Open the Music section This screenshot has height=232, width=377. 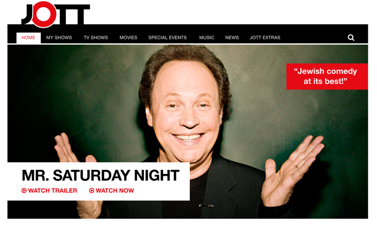[x=206, y=38]
